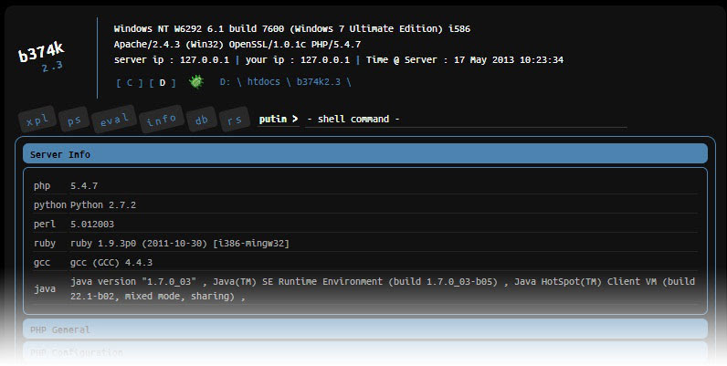Open the ps process tab

click(x=74, y=120)
